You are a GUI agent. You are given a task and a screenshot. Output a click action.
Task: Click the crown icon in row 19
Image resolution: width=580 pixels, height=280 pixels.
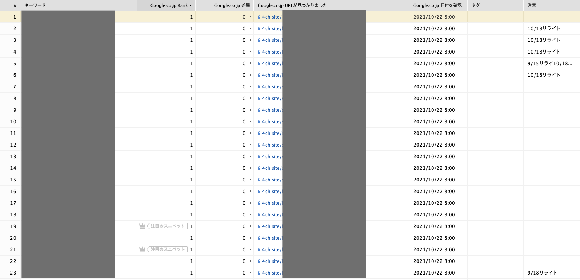coord(142,226)
